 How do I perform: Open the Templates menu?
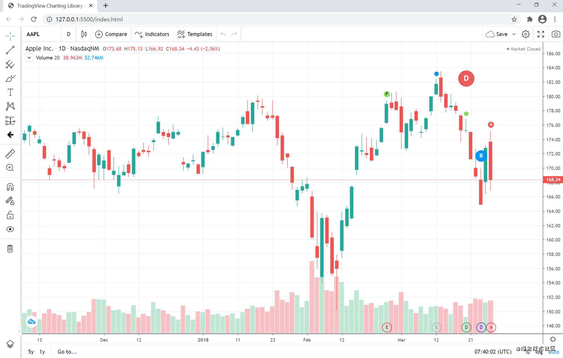point(195,34)
